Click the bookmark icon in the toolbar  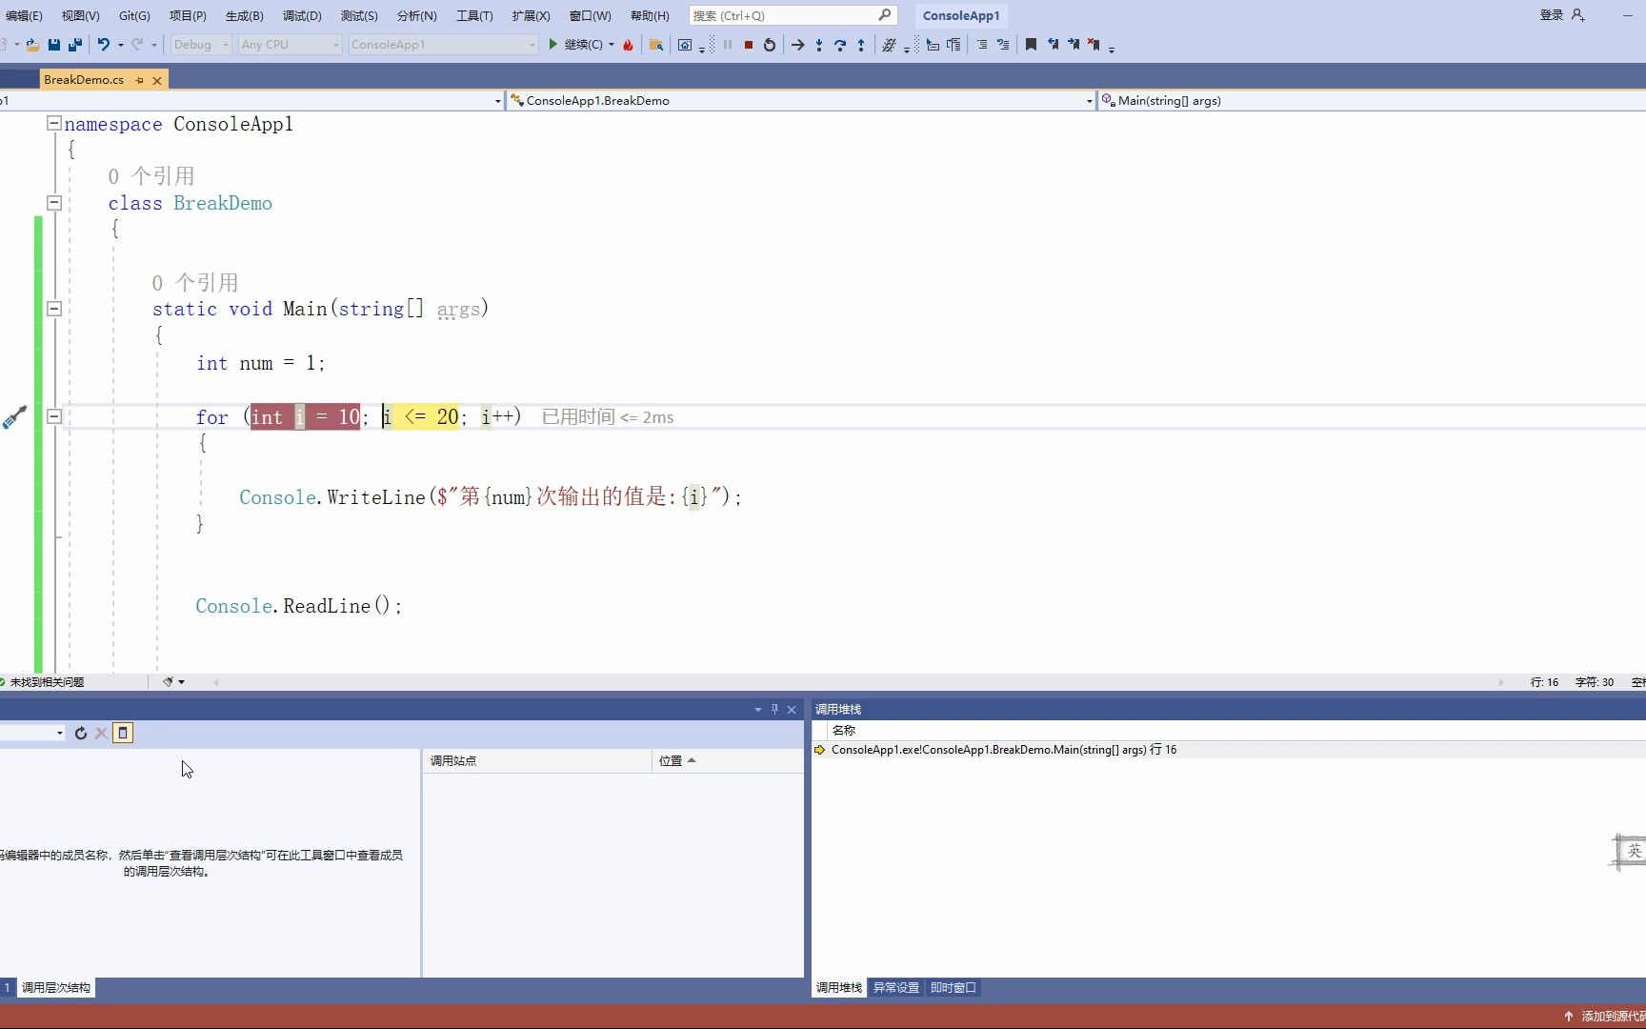coord(1031,45)
